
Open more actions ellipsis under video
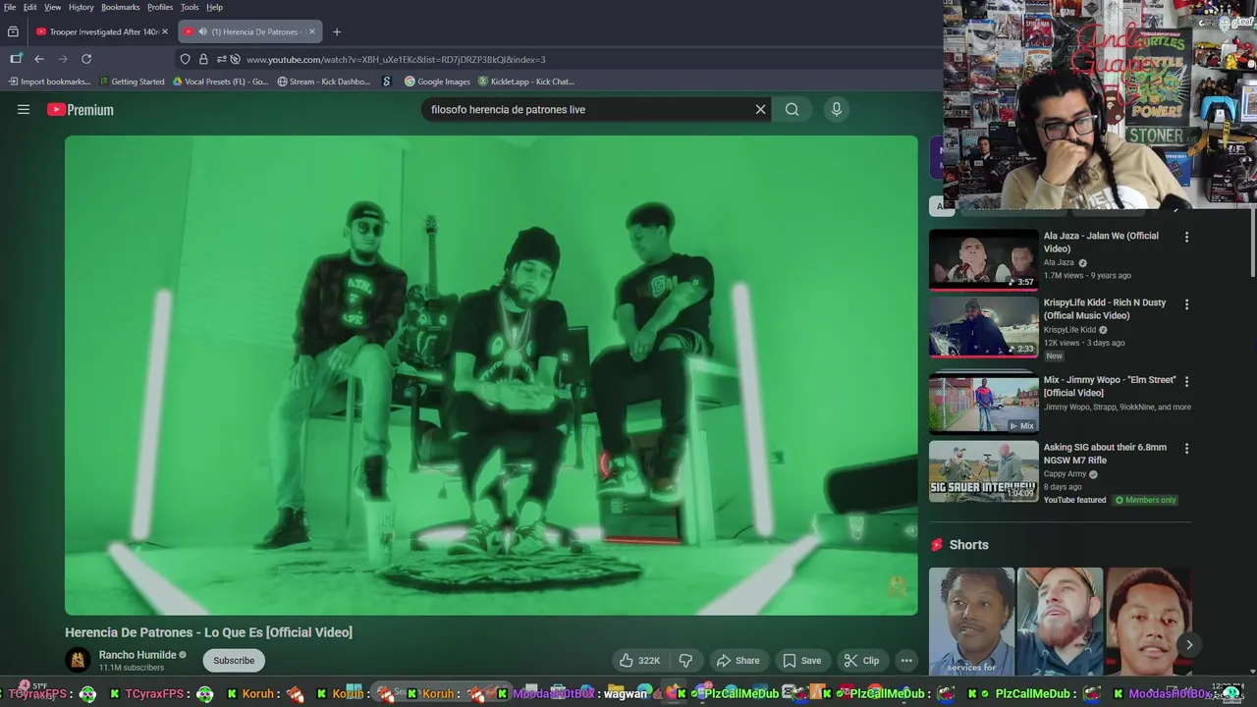(x=906, y=661)
